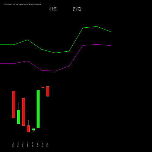Click the 25 Jun date label

[x=23, y=145]
